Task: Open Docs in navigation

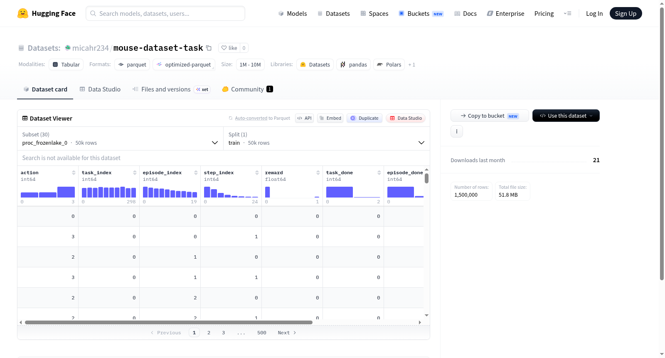Action: tap(465, 13)
